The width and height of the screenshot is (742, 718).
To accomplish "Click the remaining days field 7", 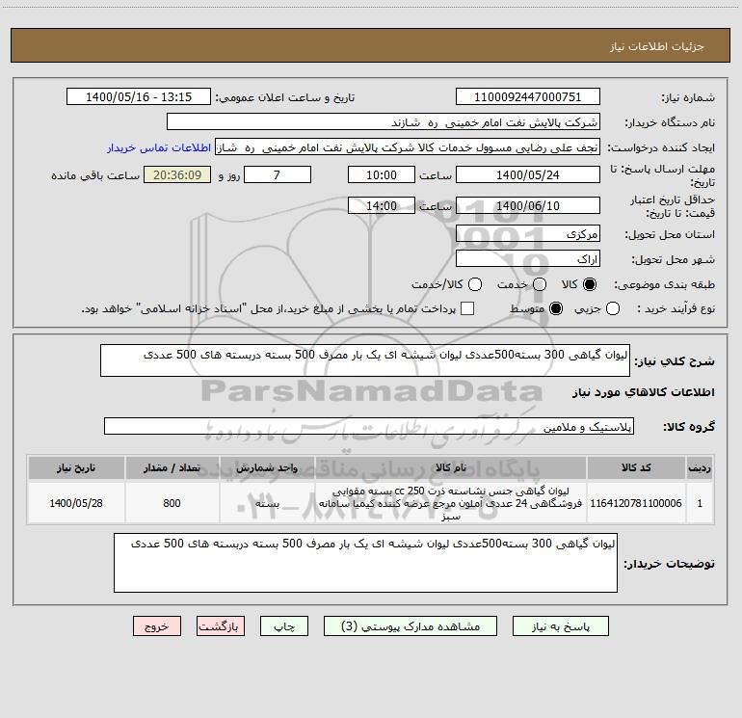I will pos(278,174).
